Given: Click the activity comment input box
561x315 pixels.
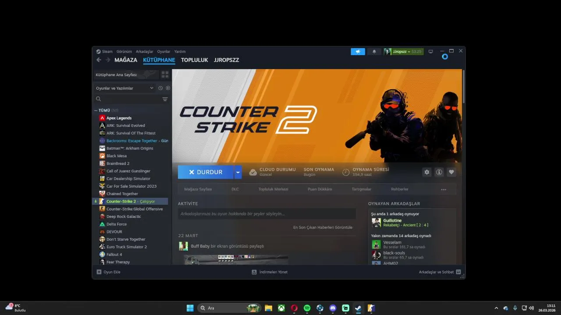Looking at the screenshot, I should 267,214.
